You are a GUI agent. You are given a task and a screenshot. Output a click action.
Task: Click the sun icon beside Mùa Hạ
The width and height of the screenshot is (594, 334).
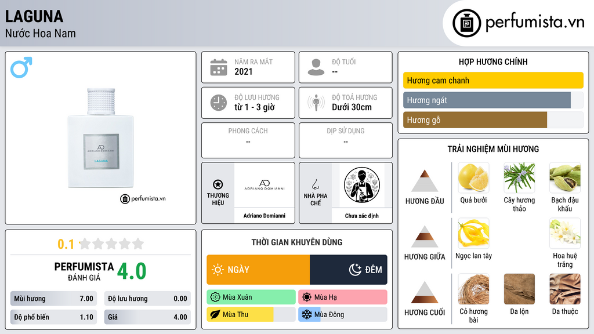pos(307,297)
